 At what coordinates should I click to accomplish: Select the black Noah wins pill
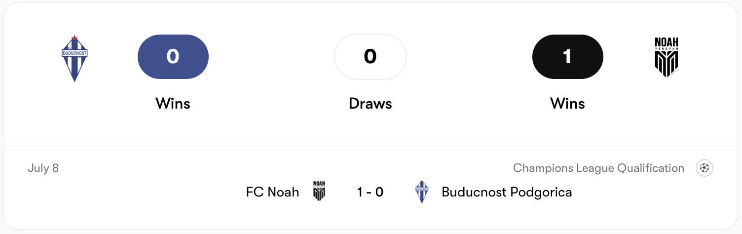pos(568,57)
